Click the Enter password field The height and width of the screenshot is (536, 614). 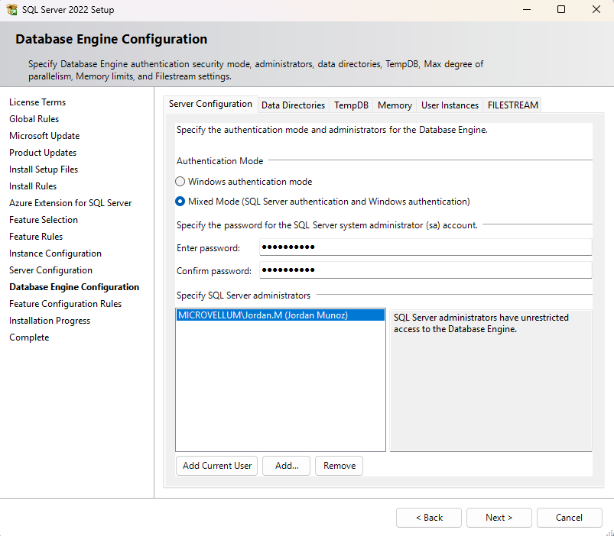tap(425, 247)
